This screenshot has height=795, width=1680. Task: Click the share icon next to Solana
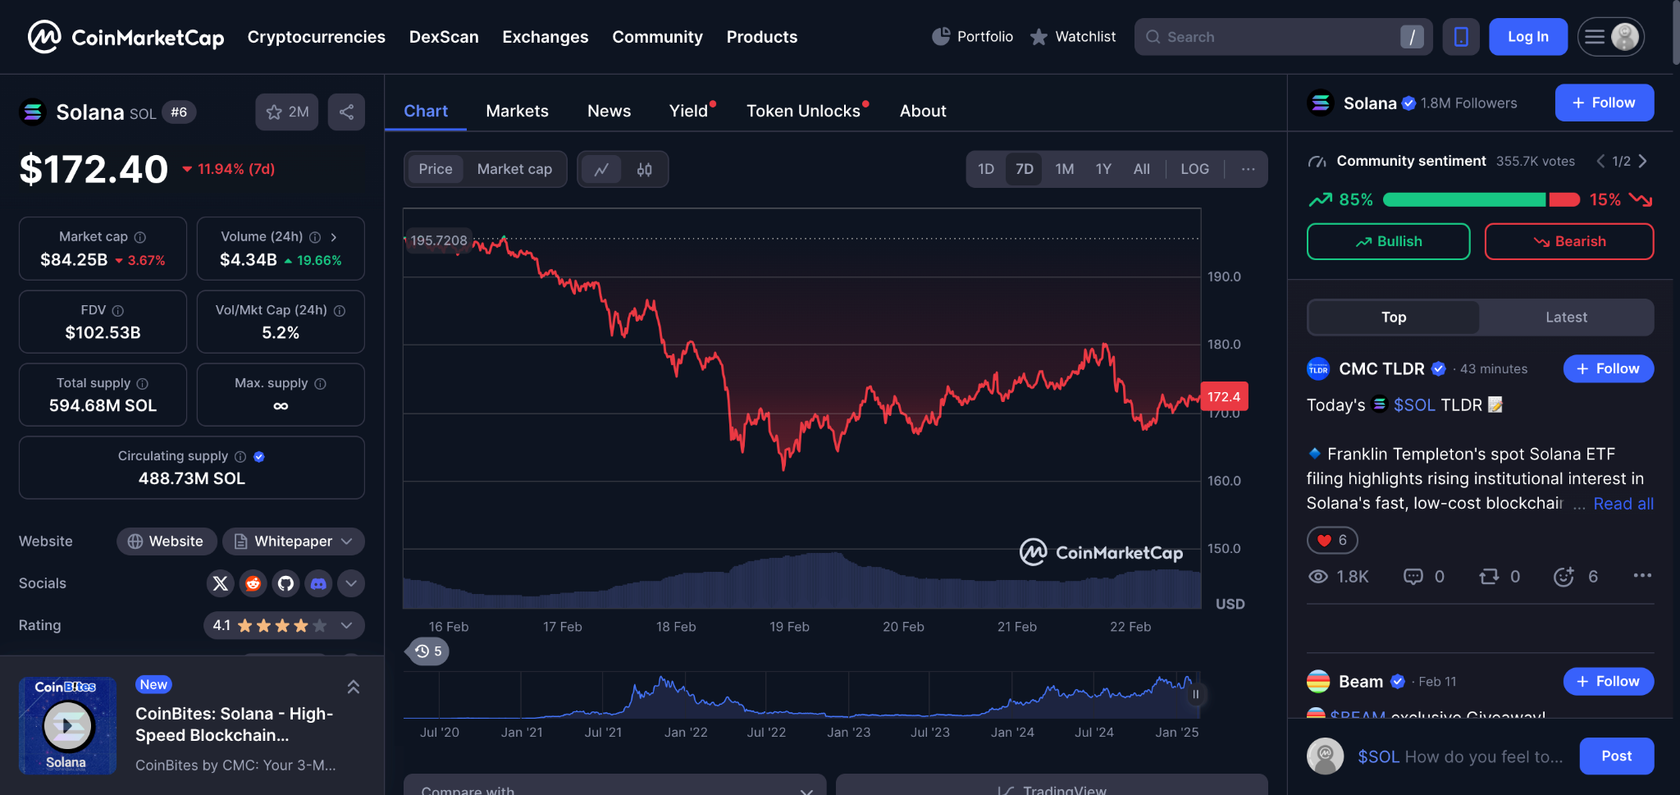tap(346, 112)
